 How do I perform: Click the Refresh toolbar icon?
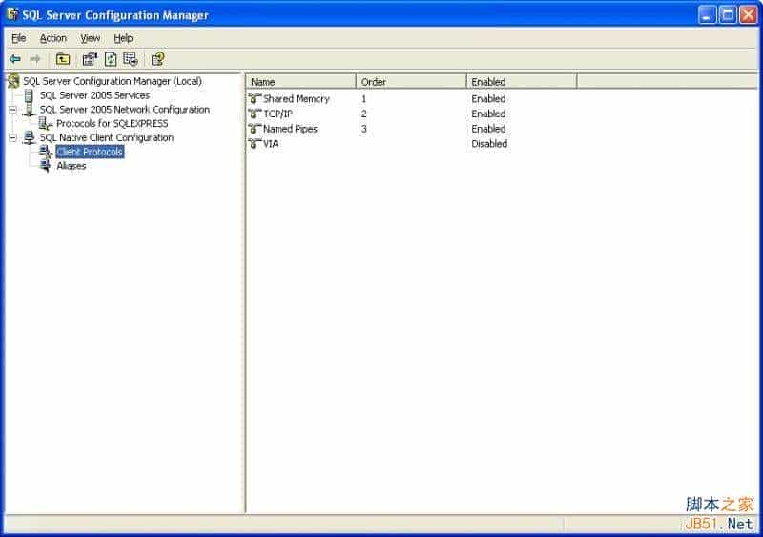(111, 59)
